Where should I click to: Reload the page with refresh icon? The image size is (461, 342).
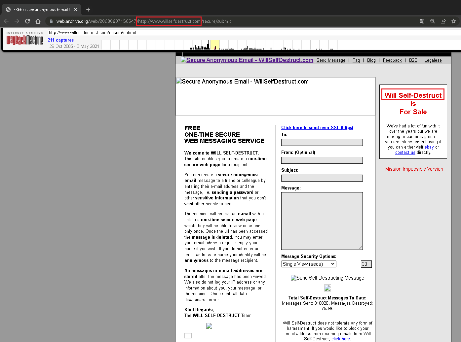coord(27,21)
